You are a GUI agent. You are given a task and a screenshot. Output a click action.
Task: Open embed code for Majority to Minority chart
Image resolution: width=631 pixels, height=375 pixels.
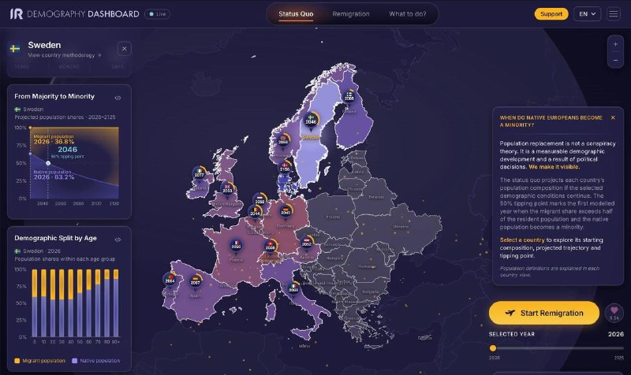coord(118,98)
